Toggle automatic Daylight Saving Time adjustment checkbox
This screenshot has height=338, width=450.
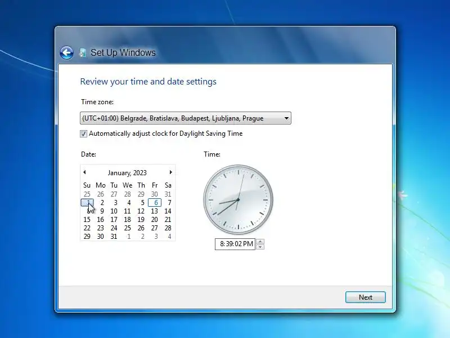point(83,134)
